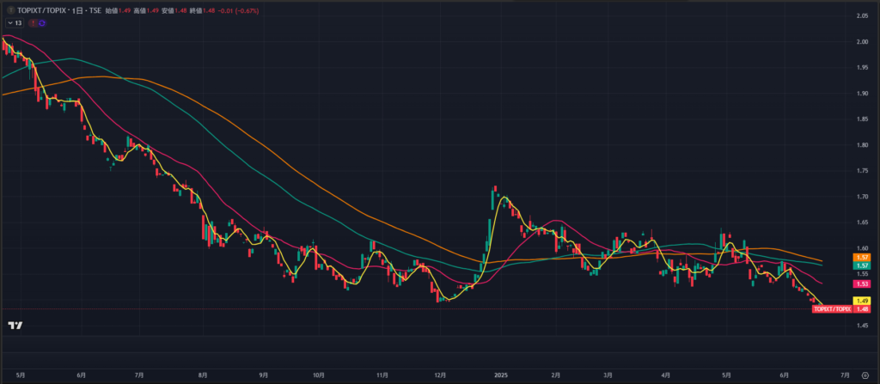Click the 2025 time axis label
This screenshot has width=880, height=384.
coord(501,375)
